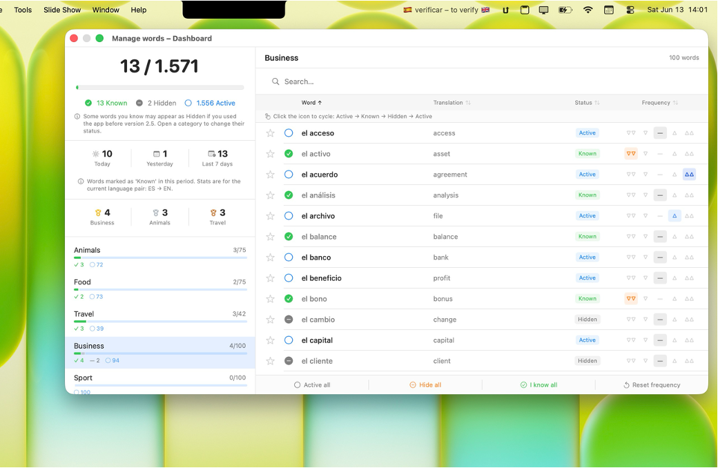Sort by the Status column header
Viewport: 718px width, 468px height.
click(587, 103)
